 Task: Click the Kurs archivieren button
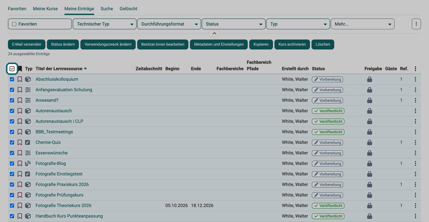pos(292,44)
